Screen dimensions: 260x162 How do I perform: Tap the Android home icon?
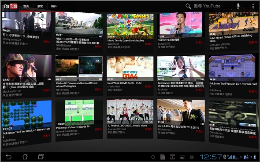25,157
